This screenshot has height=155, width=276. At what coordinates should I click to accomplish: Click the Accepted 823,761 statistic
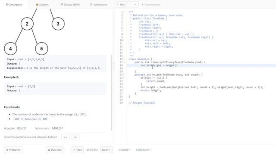point(15,128)
